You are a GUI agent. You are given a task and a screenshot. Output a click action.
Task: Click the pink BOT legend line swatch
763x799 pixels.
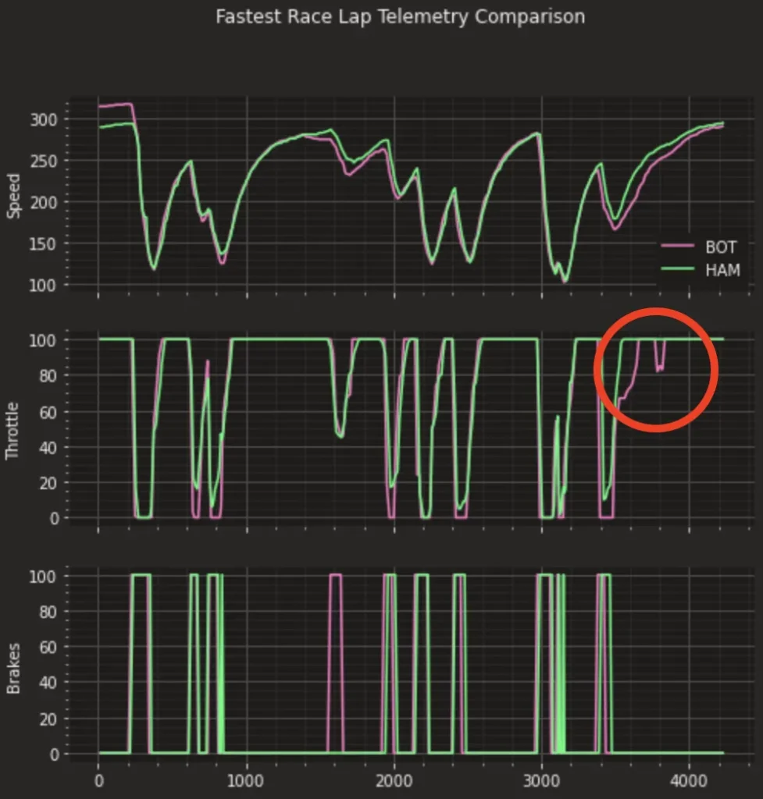(677, 247)
